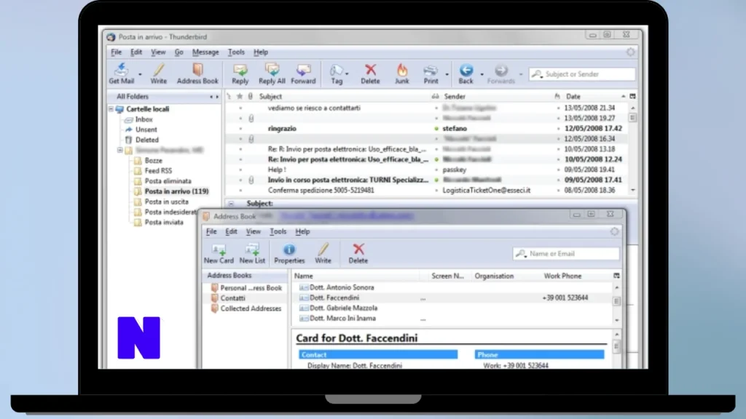
Task: Open File menu in Thunderbird main window
Action: (116, 52)
